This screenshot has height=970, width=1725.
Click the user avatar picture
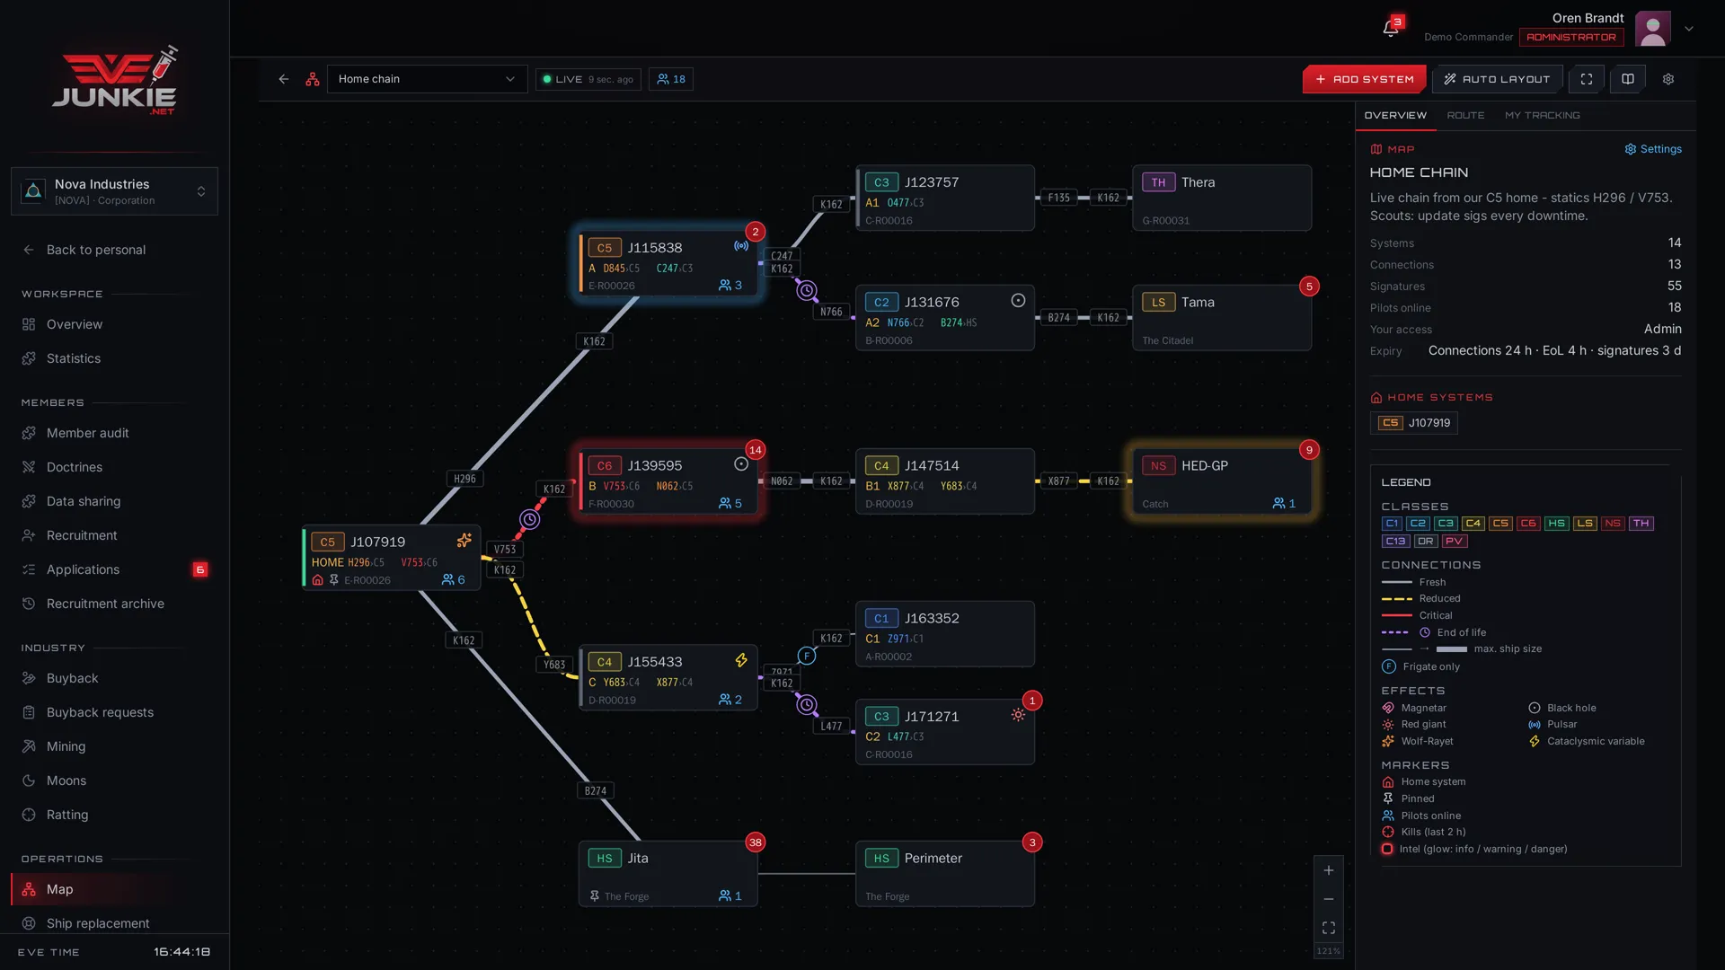tap(1653, 29)
